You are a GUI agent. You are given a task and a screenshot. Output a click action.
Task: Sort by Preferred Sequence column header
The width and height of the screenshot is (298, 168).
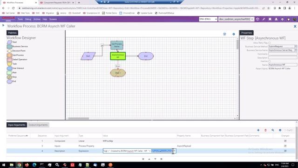click(x=18, y=136)
